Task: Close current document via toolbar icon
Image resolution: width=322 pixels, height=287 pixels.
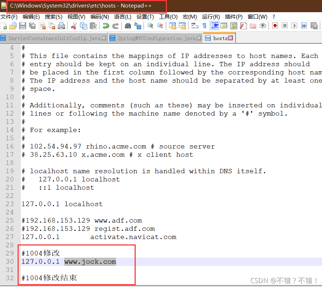Action: [x=42, y=26]
